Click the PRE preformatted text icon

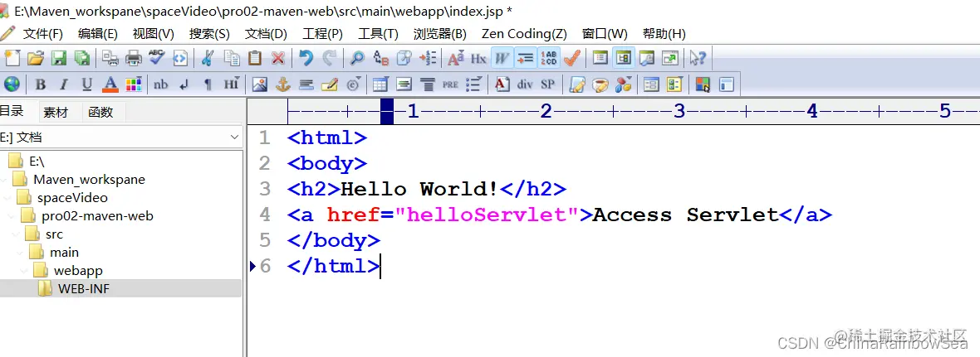(x=450, y=84)
